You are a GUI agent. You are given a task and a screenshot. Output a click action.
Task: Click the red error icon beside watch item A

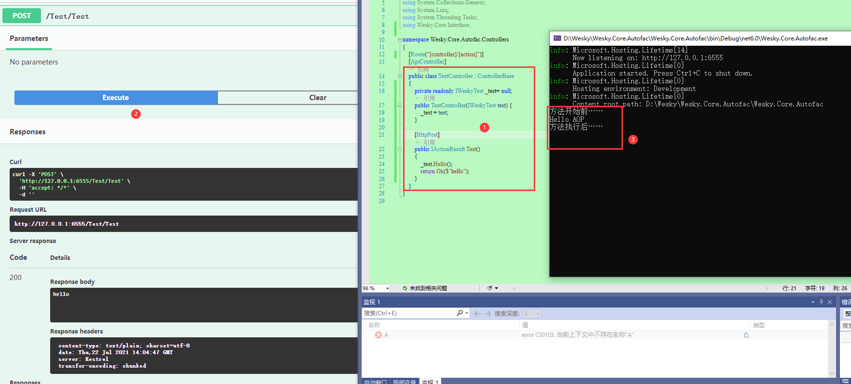tap(378, 335)
